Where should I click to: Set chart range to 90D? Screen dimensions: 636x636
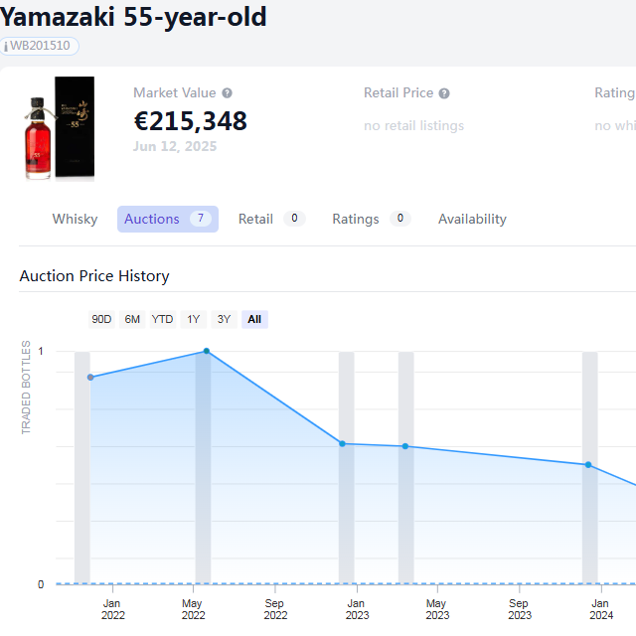[101, 319]
